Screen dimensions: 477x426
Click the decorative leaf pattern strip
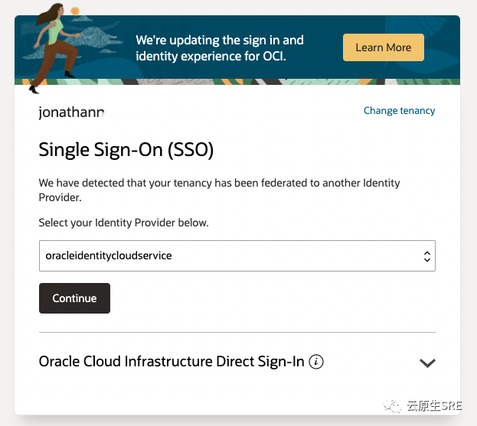point(237,82)
